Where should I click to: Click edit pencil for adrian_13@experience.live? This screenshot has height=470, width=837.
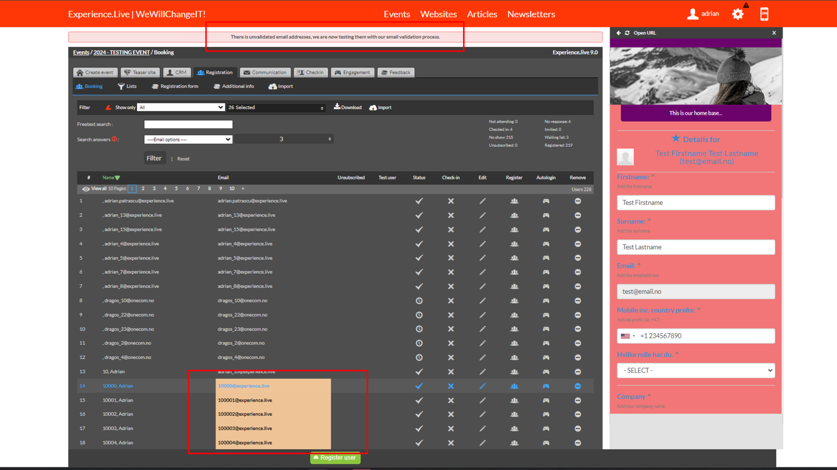(482, 215)
